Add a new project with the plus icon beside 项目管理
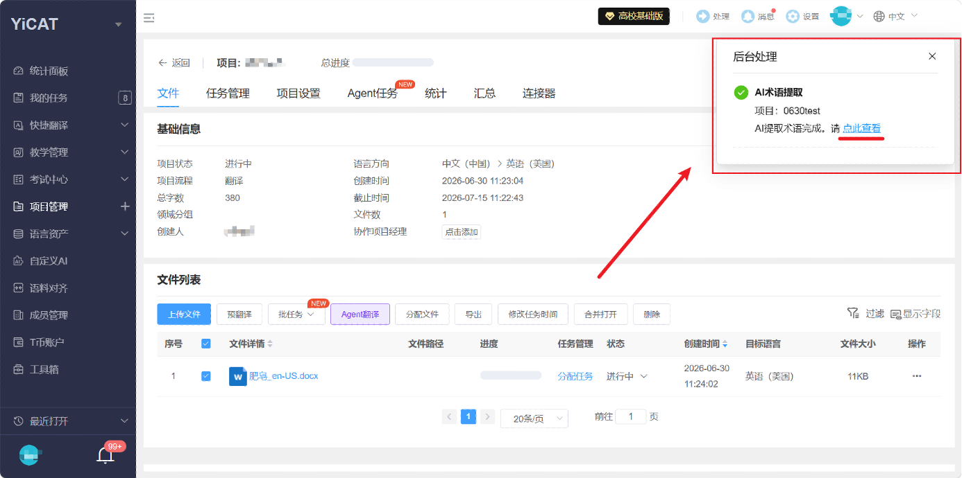The image size is (962, 478). pos(125,206)
